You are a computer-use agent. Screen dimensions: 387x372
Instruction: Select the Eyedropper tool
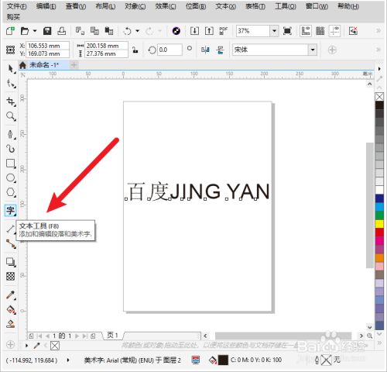[x=11, y=294]
